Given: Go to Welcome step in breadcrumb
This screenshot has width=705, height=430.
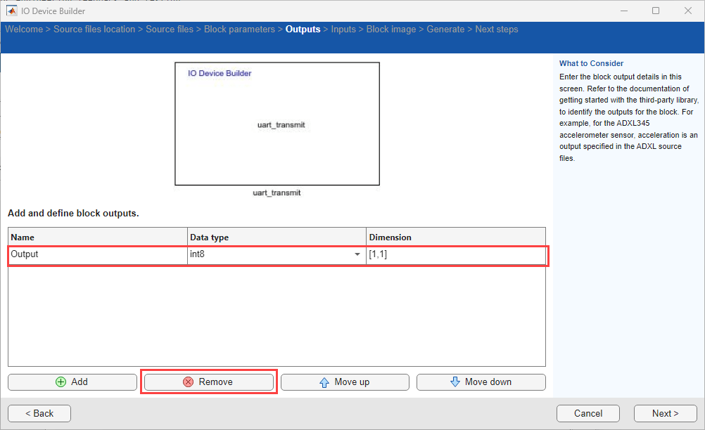Looking at the screenshot, I should pos(24,30).
